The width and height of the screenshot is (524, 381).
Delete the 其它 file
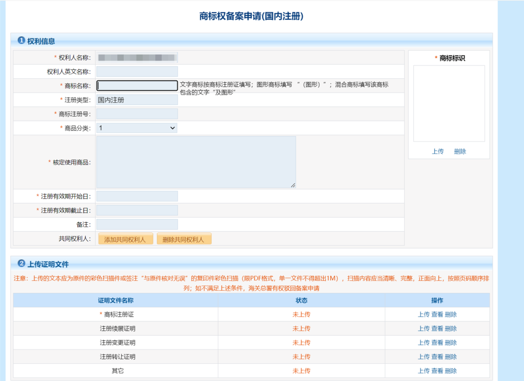(451, 371)
